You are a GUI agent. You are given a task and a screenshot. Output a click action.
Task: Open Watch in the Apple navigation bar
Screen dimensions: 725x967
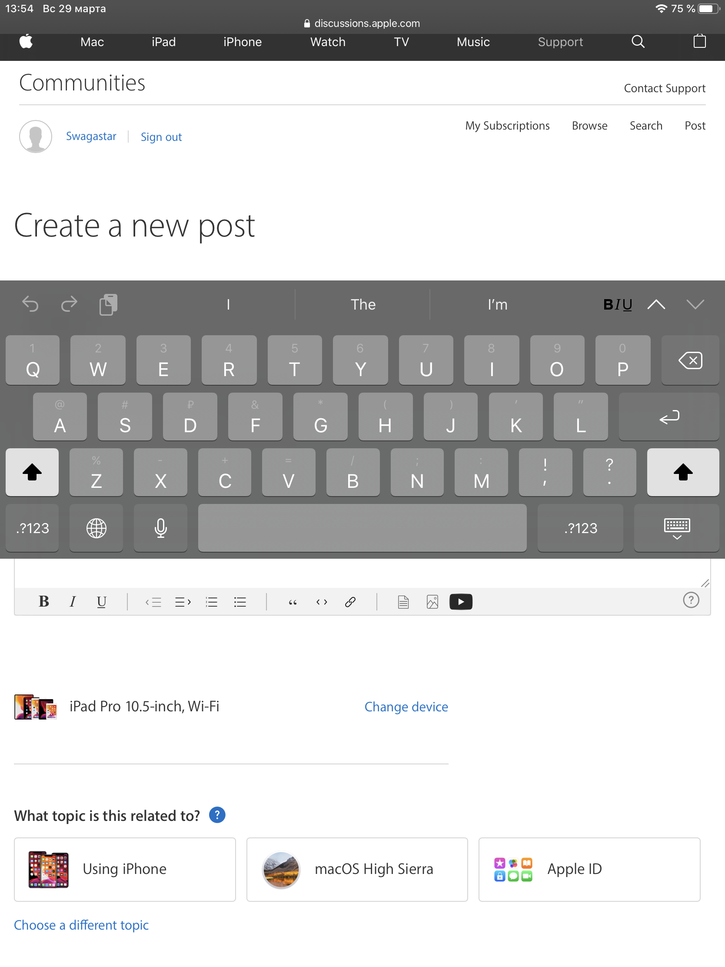(x=328, y=42)
